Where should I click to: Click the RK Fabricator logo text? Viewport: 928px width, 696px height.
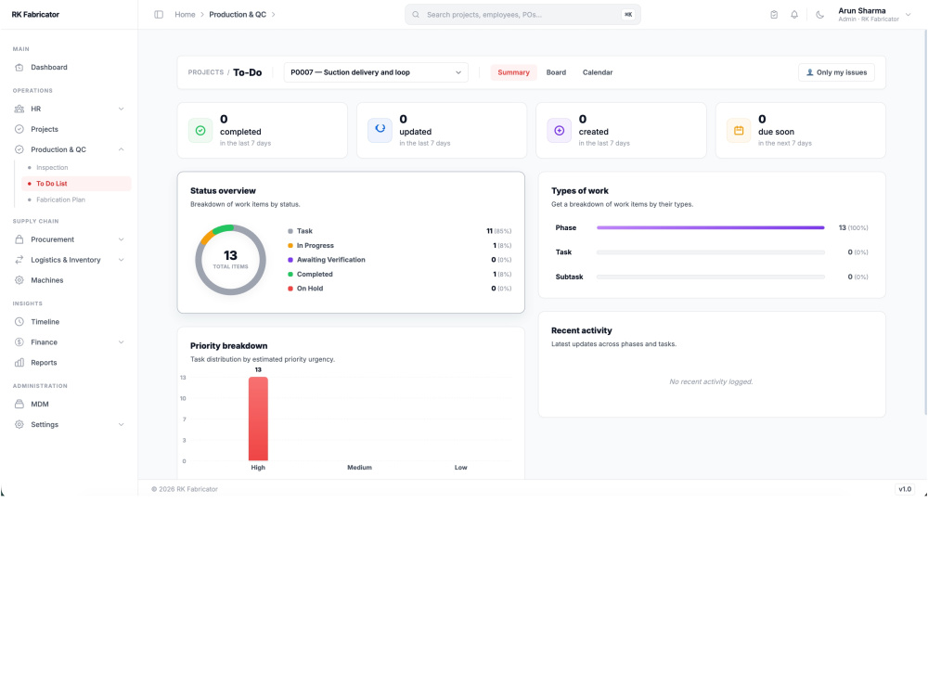pyautogui.click(x=35, y=15)
